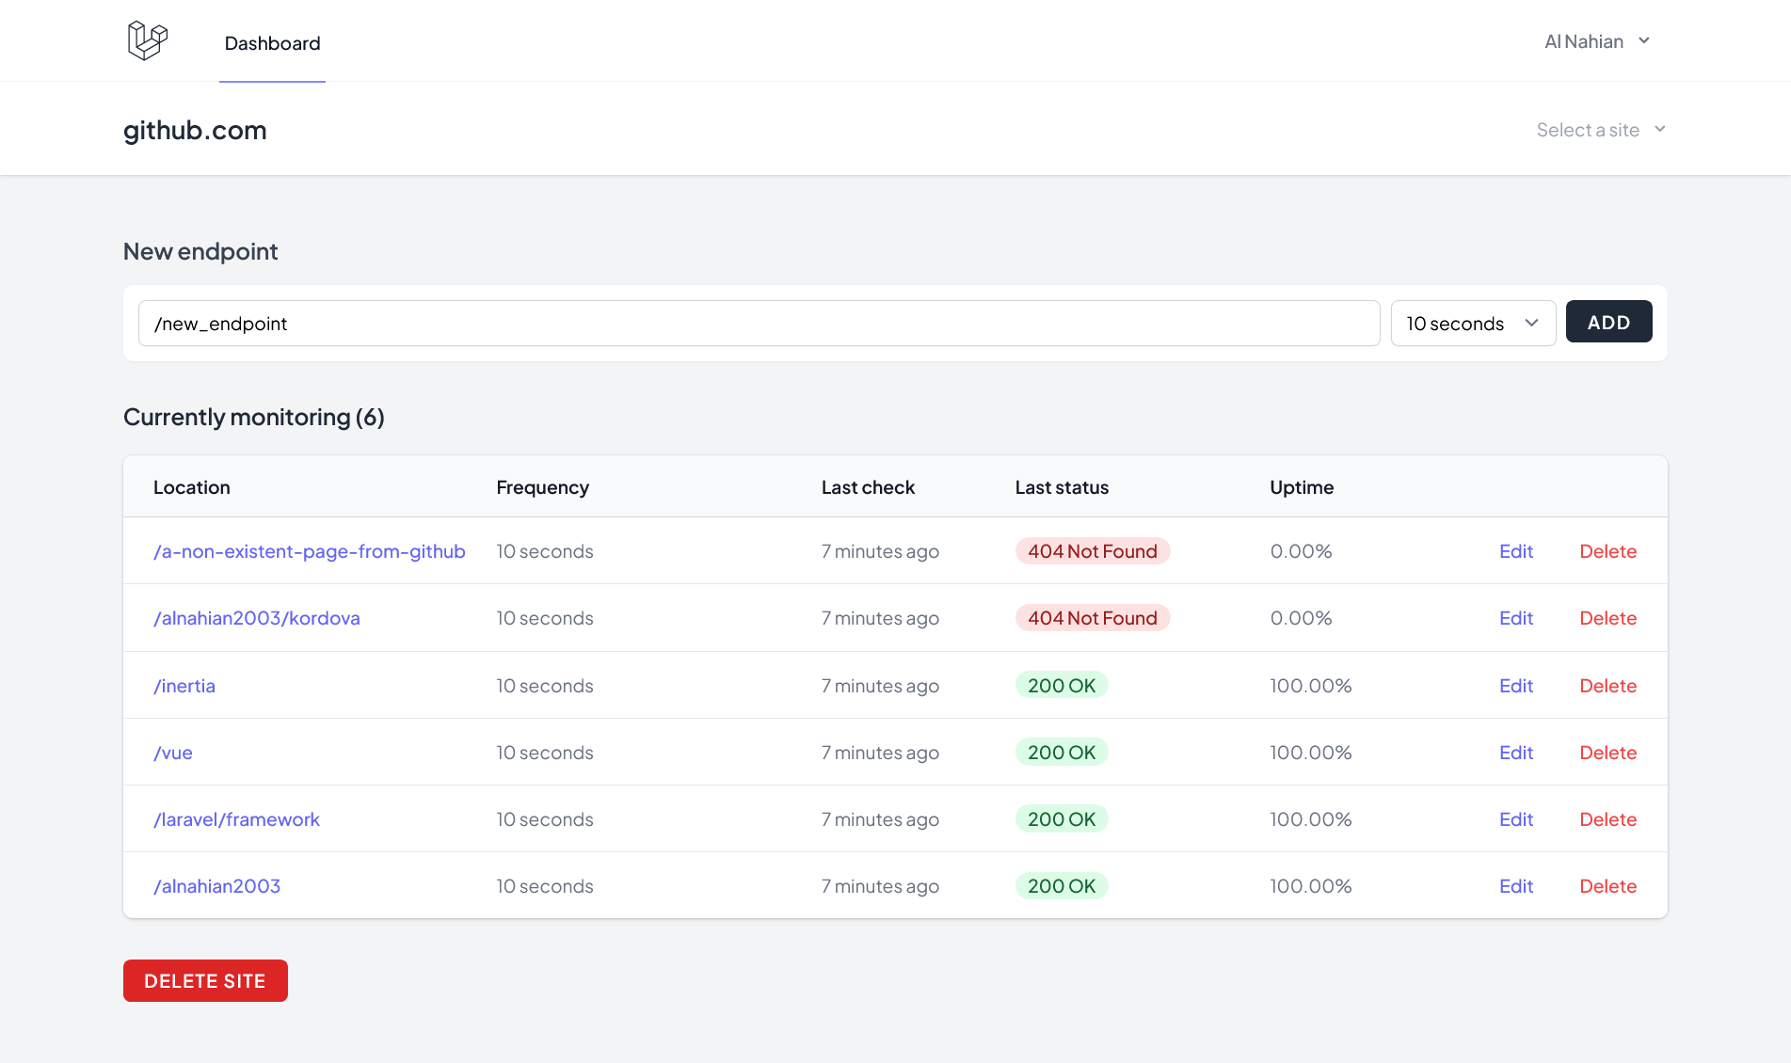Screen dimensions: 1791x1063
Task: Open the /laravel/framework endpoint link
Action: (x=236, y=819)
